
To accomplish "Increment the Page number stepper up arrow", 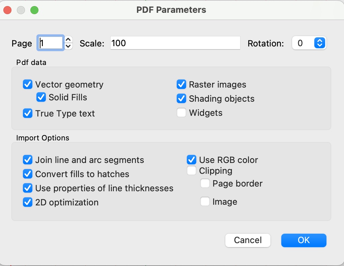I will pos(68,40).
